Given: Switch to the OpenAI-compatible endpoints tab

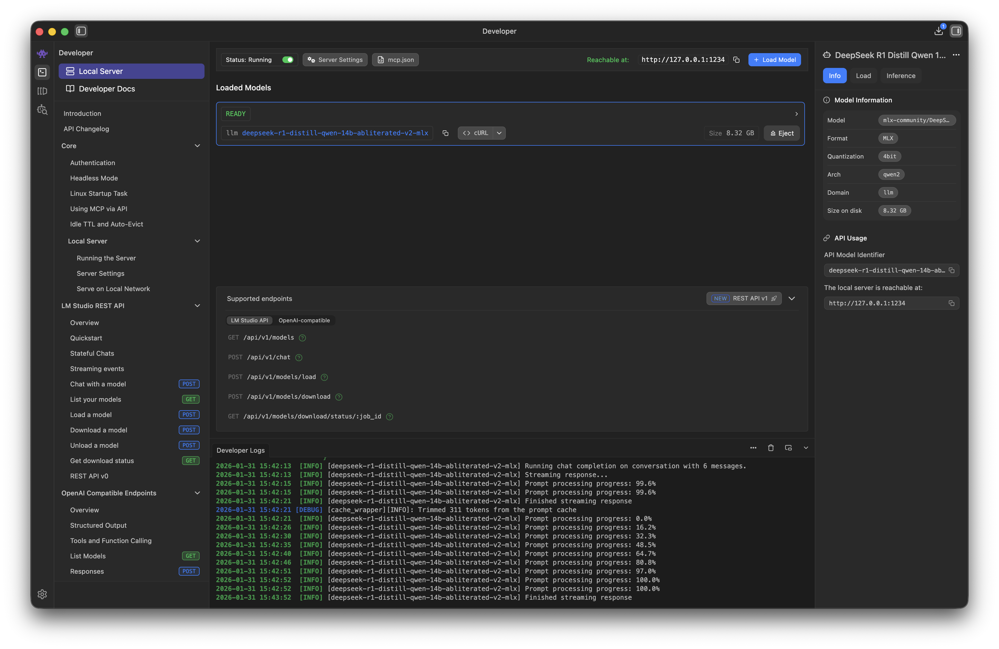Looking at the screenshot, I should (x=304, y=320).
